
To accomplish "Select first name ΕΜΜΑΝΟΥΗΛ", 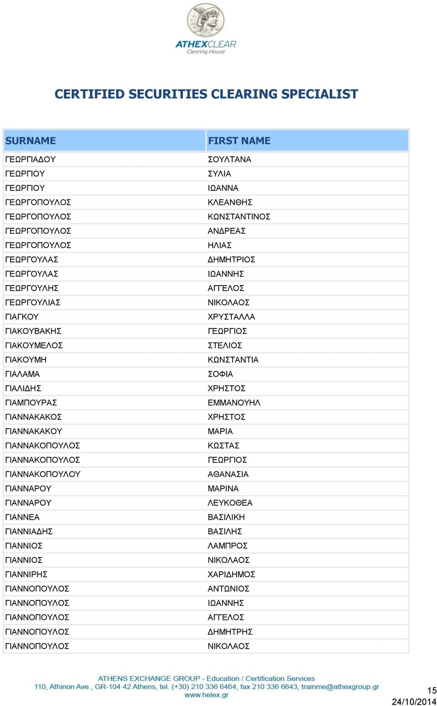I will (234, 403).
